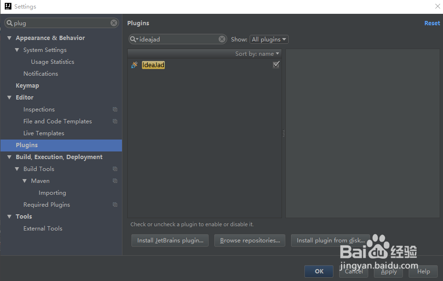Screen dimensions: 443x281
Task: Click the Cancel button
Action: click(x=354, y=271)
